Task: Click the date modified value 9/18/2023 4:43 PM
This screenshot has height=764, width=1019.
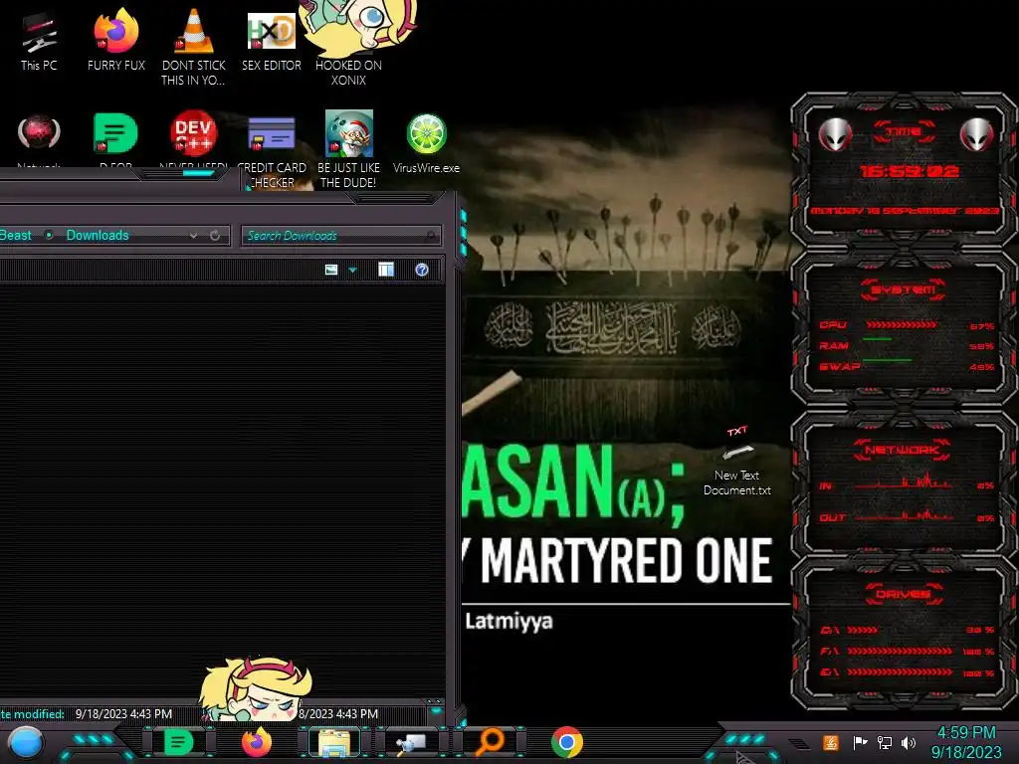Action: [123, 713]
